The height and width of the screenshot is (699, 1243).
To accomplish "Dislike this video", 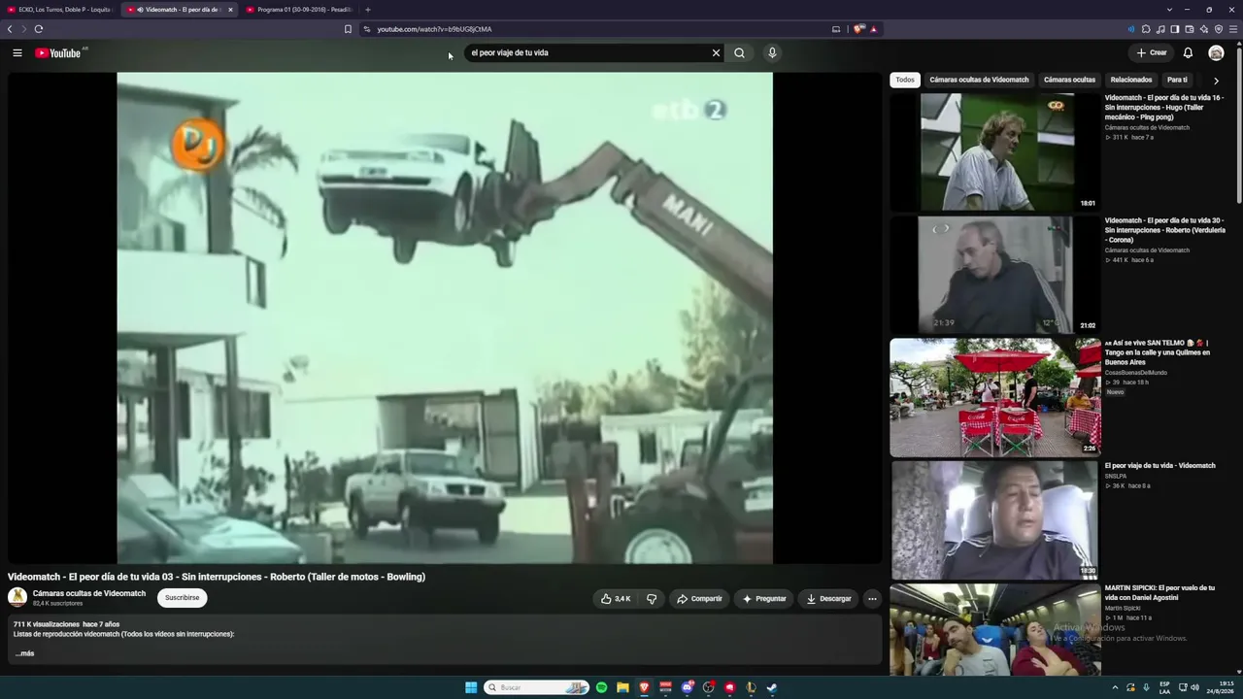I will (x=652, y=599).
